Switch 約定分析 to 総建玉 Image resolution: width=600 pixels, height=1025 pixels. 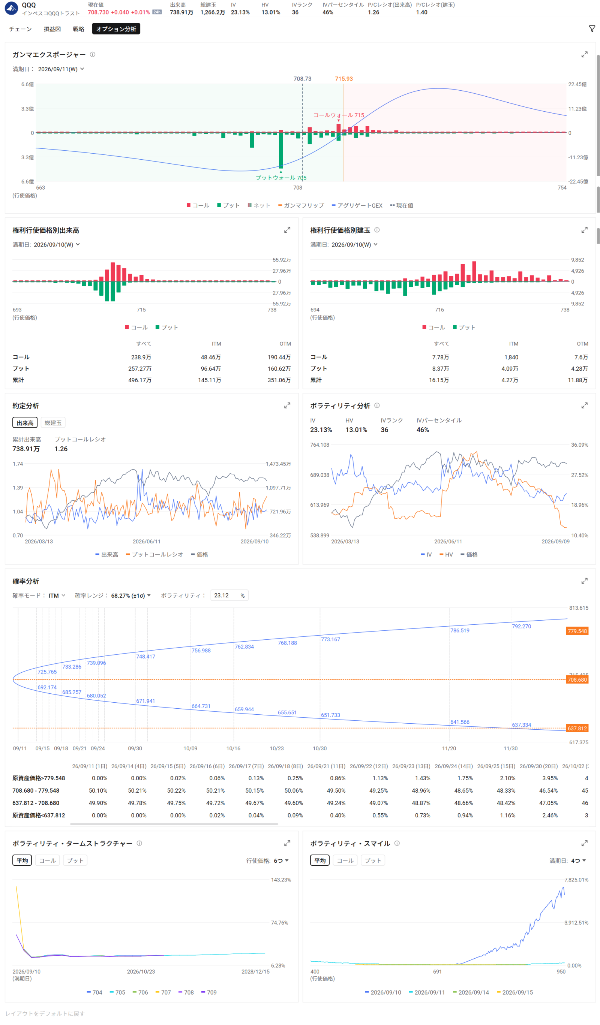click(53, 423)
